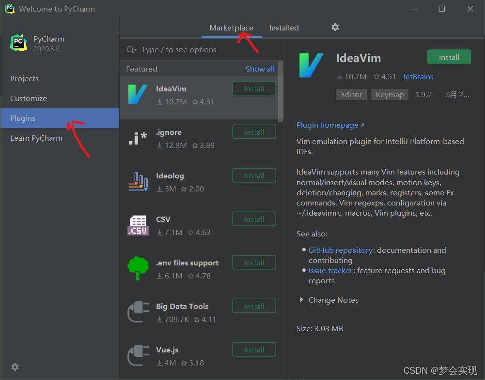Click the .ignore plugin icon
485x380 pixels.
click(138, 138)
